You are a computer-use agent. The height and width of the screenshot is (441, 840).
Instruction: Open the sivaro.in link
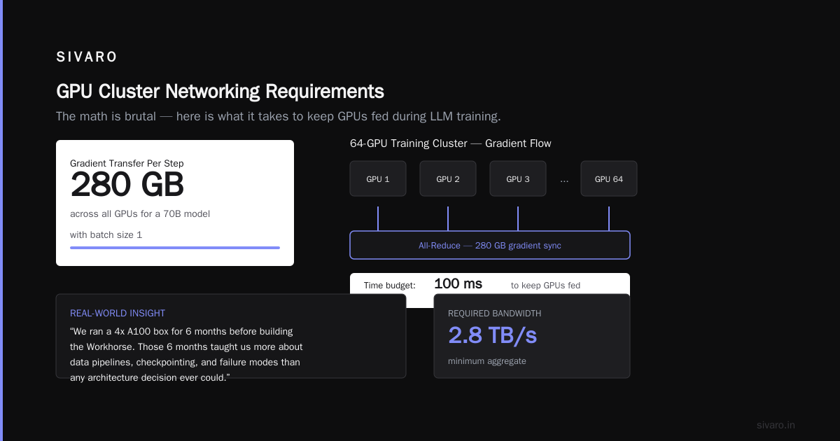pyautogui.click(x=776, y=425)
